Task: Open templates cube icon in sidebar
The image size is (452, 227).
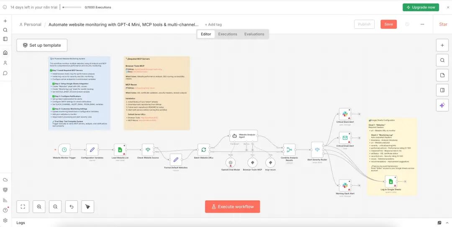Action: coord(5,190)
